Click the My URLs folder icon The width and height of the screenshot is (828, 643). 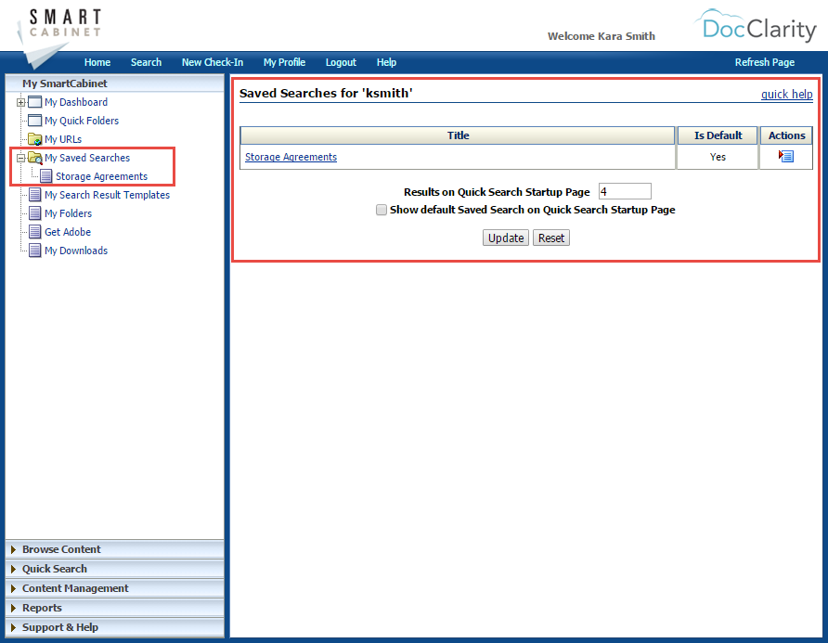35,139
